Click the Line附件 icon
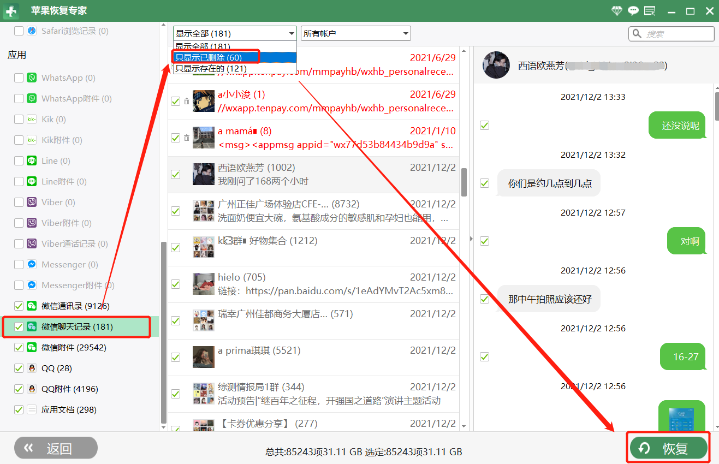This screenshot has width=719, height=464. [32, 182]
